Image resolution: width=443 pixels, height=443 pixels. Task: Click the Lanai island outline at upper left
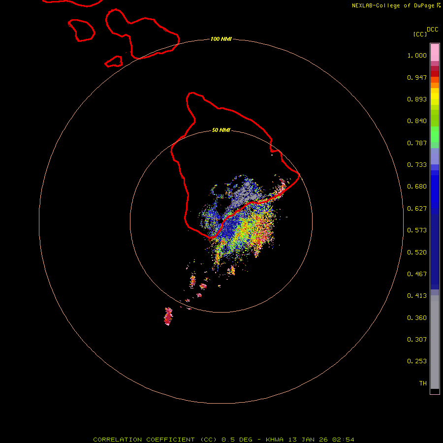tap(81, 30)
